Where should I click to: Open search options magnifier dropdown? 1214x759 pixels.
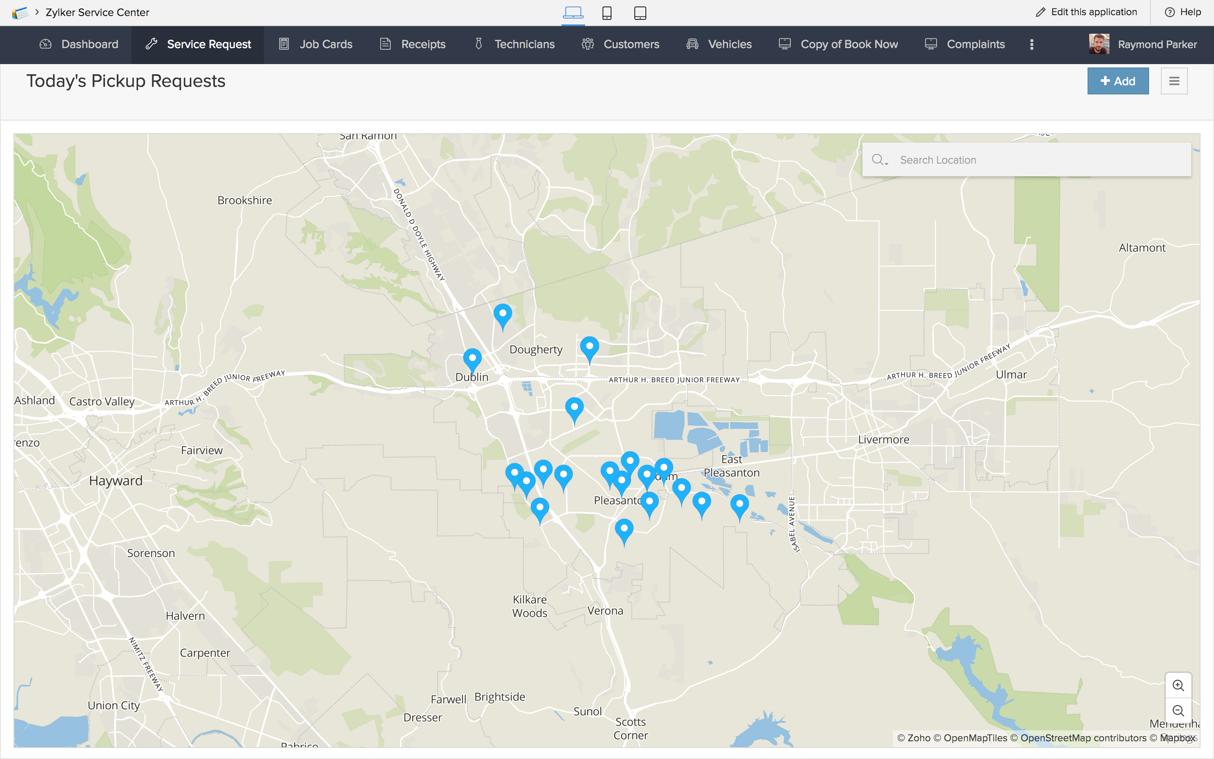tap(879, 160)
